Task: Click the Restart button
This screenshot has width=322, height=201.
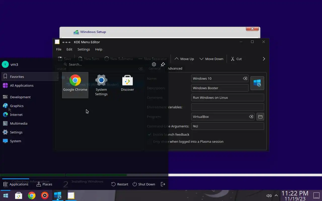Action: pyautogui.click(x=120, y=184)
